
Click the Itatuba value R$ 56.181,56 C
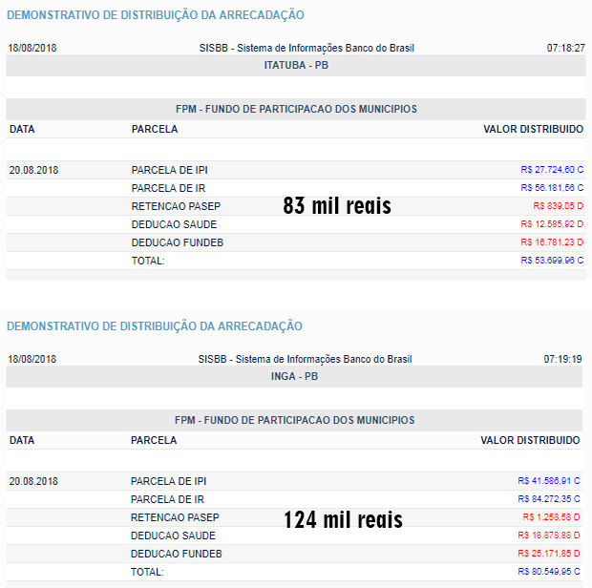click(552, 188)
